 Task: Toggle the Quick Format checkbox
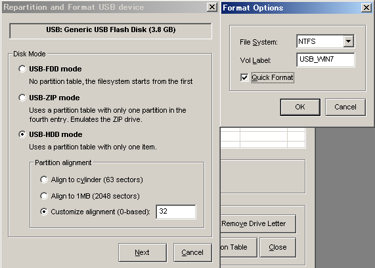244,77
